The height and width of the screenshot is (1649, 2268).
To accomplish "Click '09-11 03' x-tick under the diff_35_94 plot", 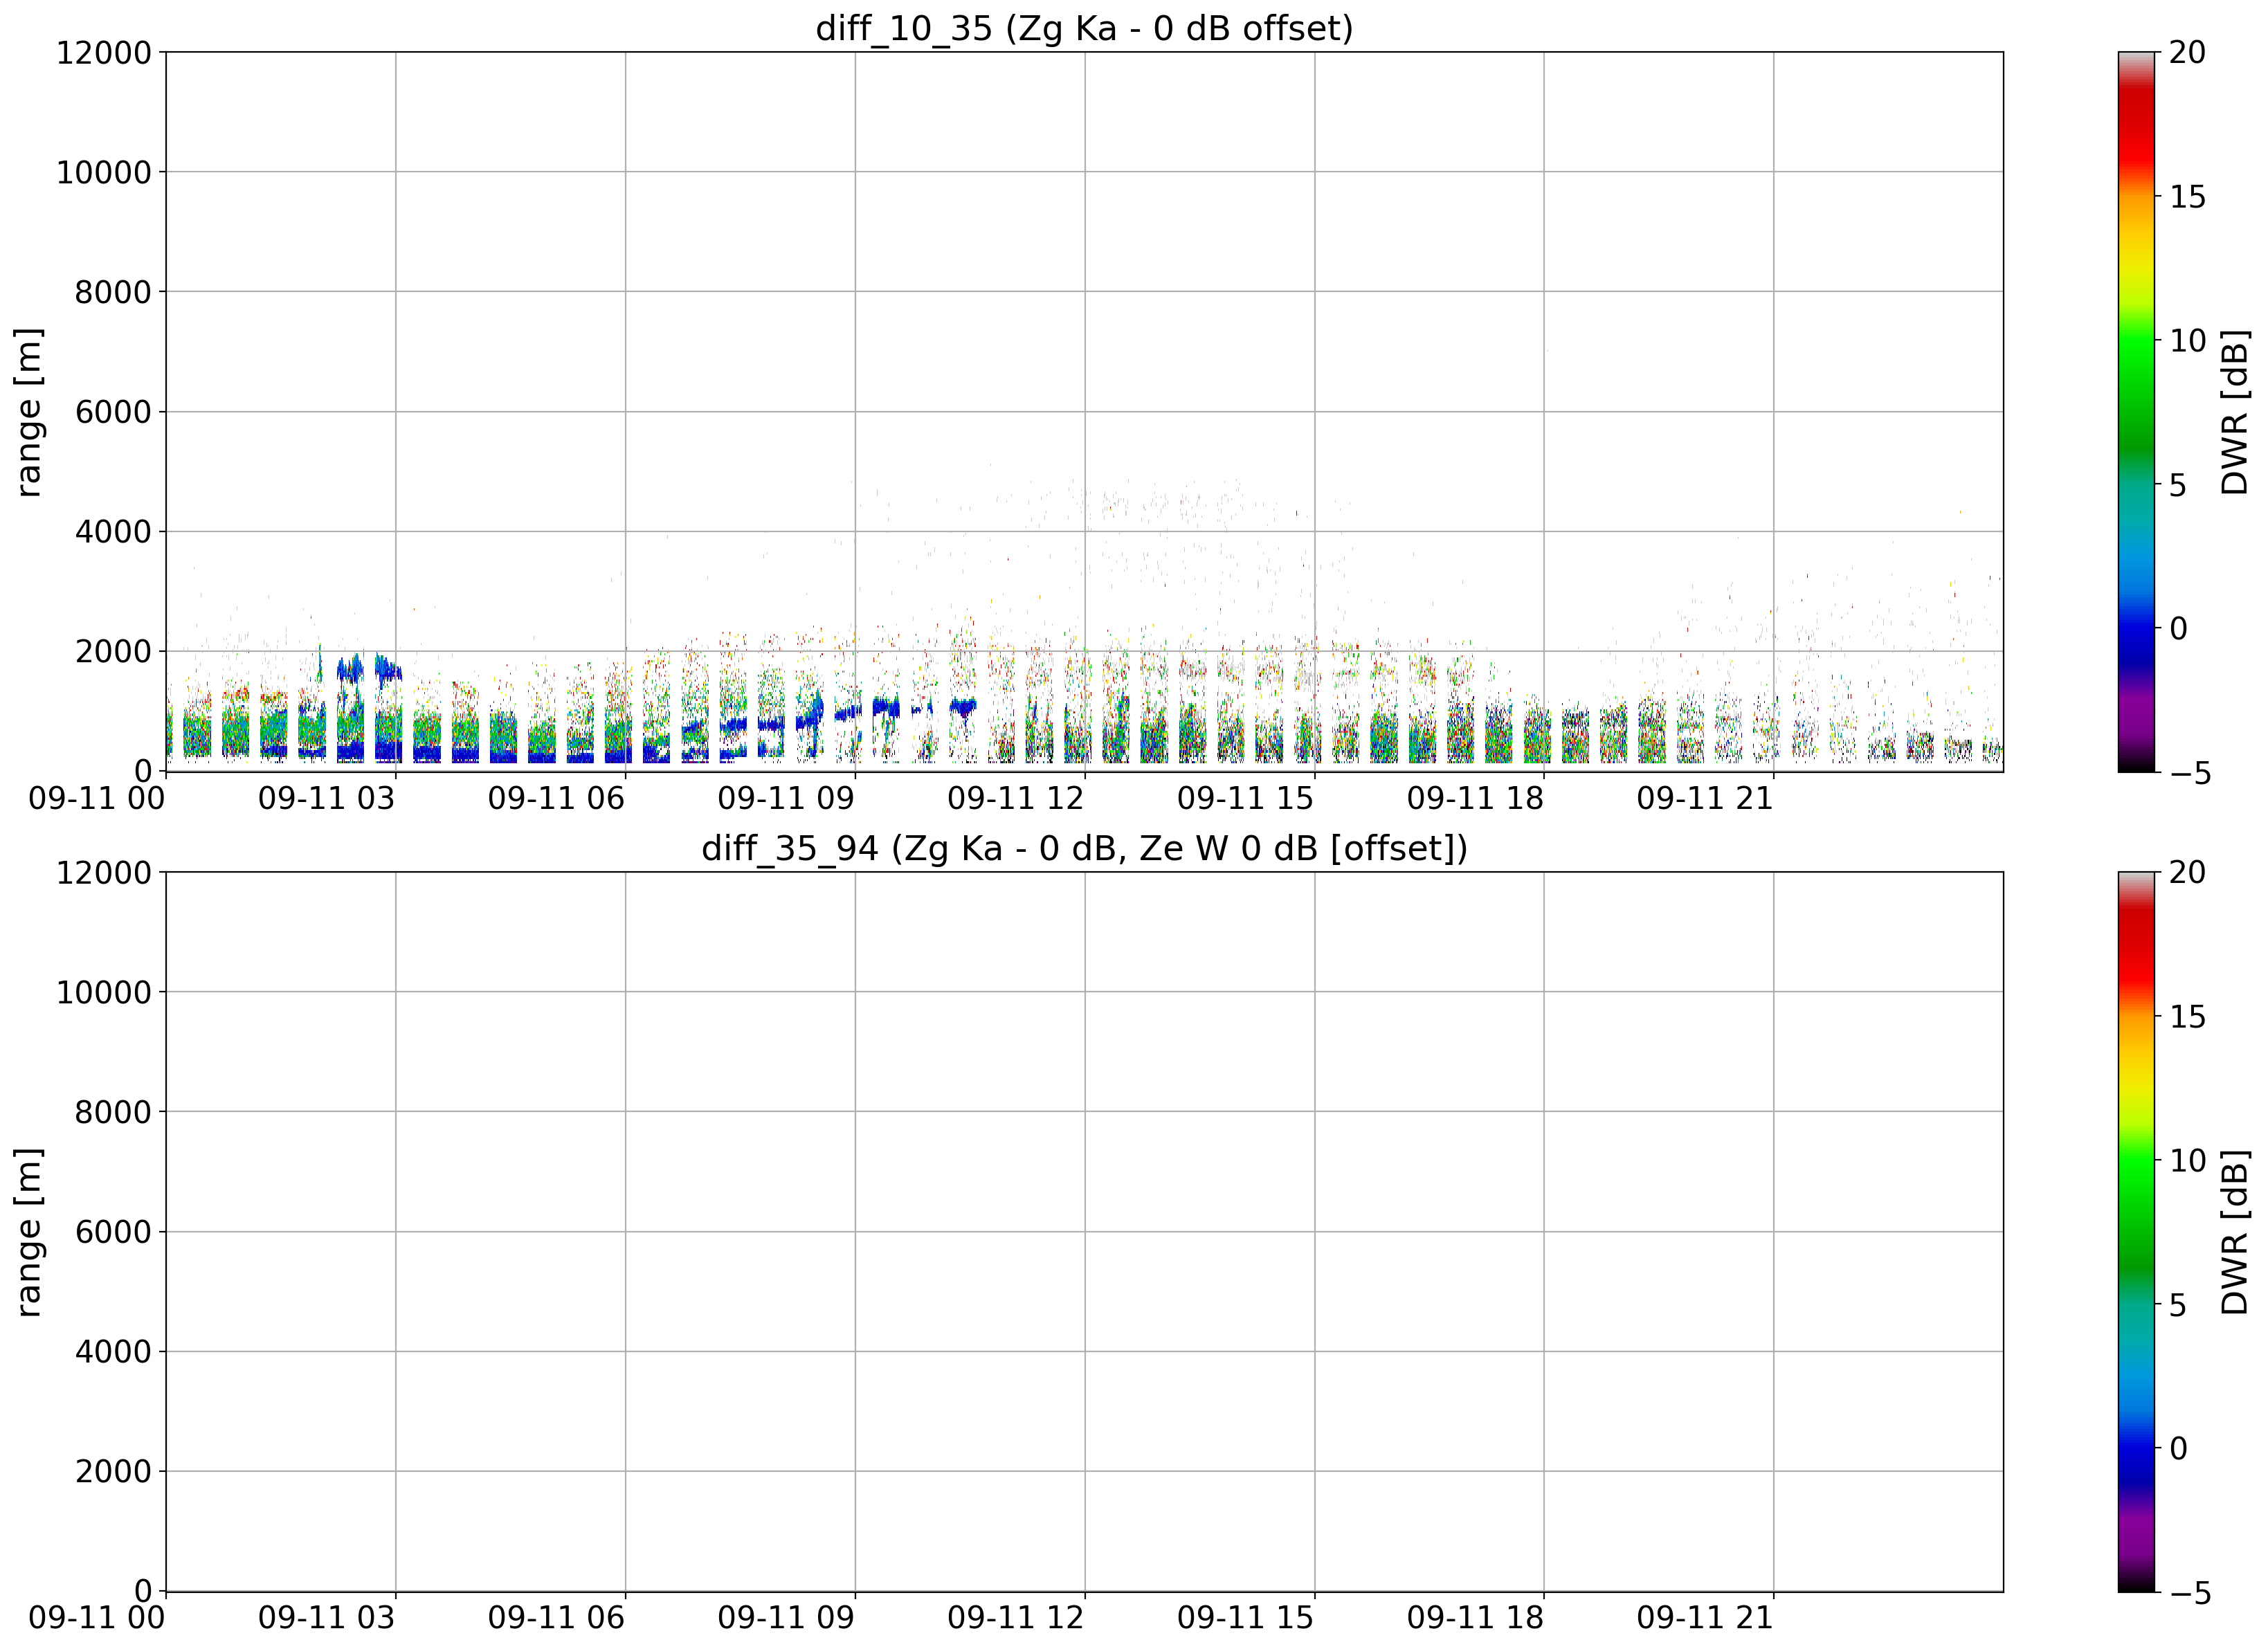I will point(327,1618).
